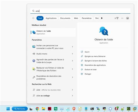Image resolution: width=138 pixels, height=112 pixels.
Task: Switch to the Web filter tab
Action: click(76, 18)
